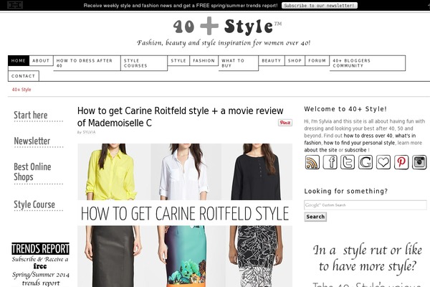Screen dimensions: 430x287
Task: Open the RSS feed icon
Action: point(312,162)
